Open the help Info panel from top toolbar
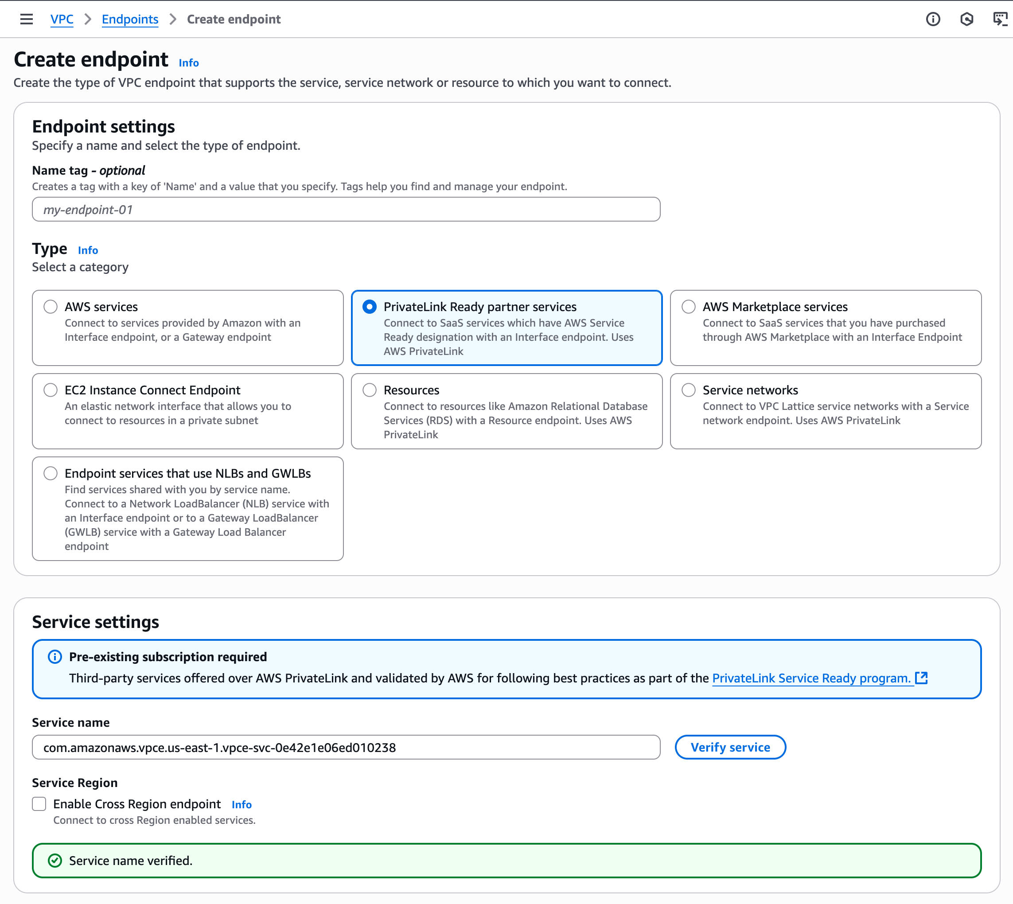1013x904 pixels. (934, 19)
